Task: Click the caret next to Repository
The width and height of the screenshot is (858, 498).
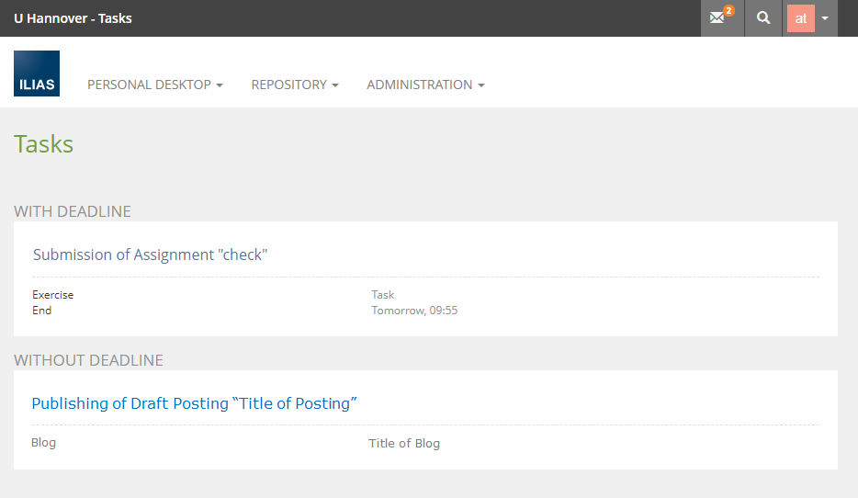Action: click(x=335, y=85)
